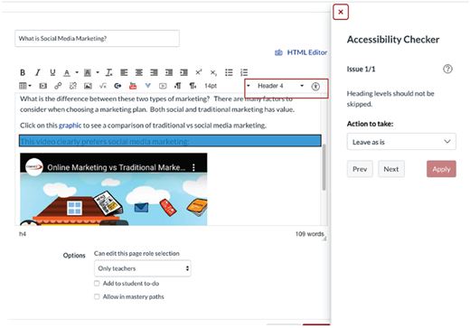Open help for this accessibility issue

coord(447,69)
